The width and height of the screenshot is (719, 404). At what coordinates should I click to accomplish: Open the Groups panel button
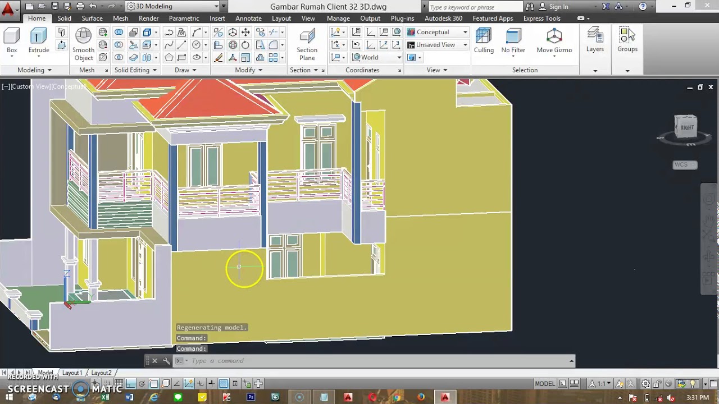(627, 40)
